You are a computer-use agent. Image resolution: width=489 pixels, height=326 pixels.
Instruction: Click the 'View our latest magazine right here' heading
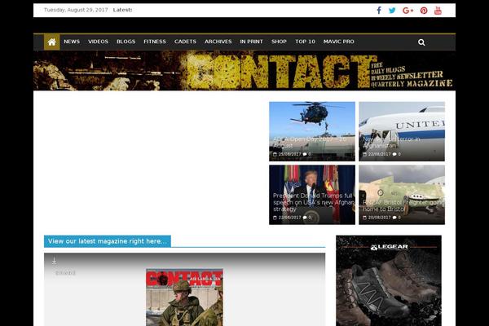click(108, 241)
